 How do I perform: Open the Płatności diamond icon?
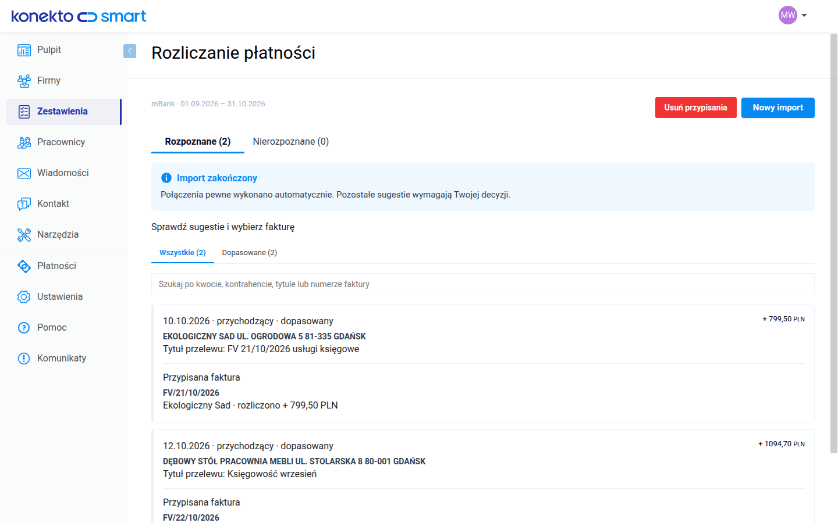[x=24, y=266]
